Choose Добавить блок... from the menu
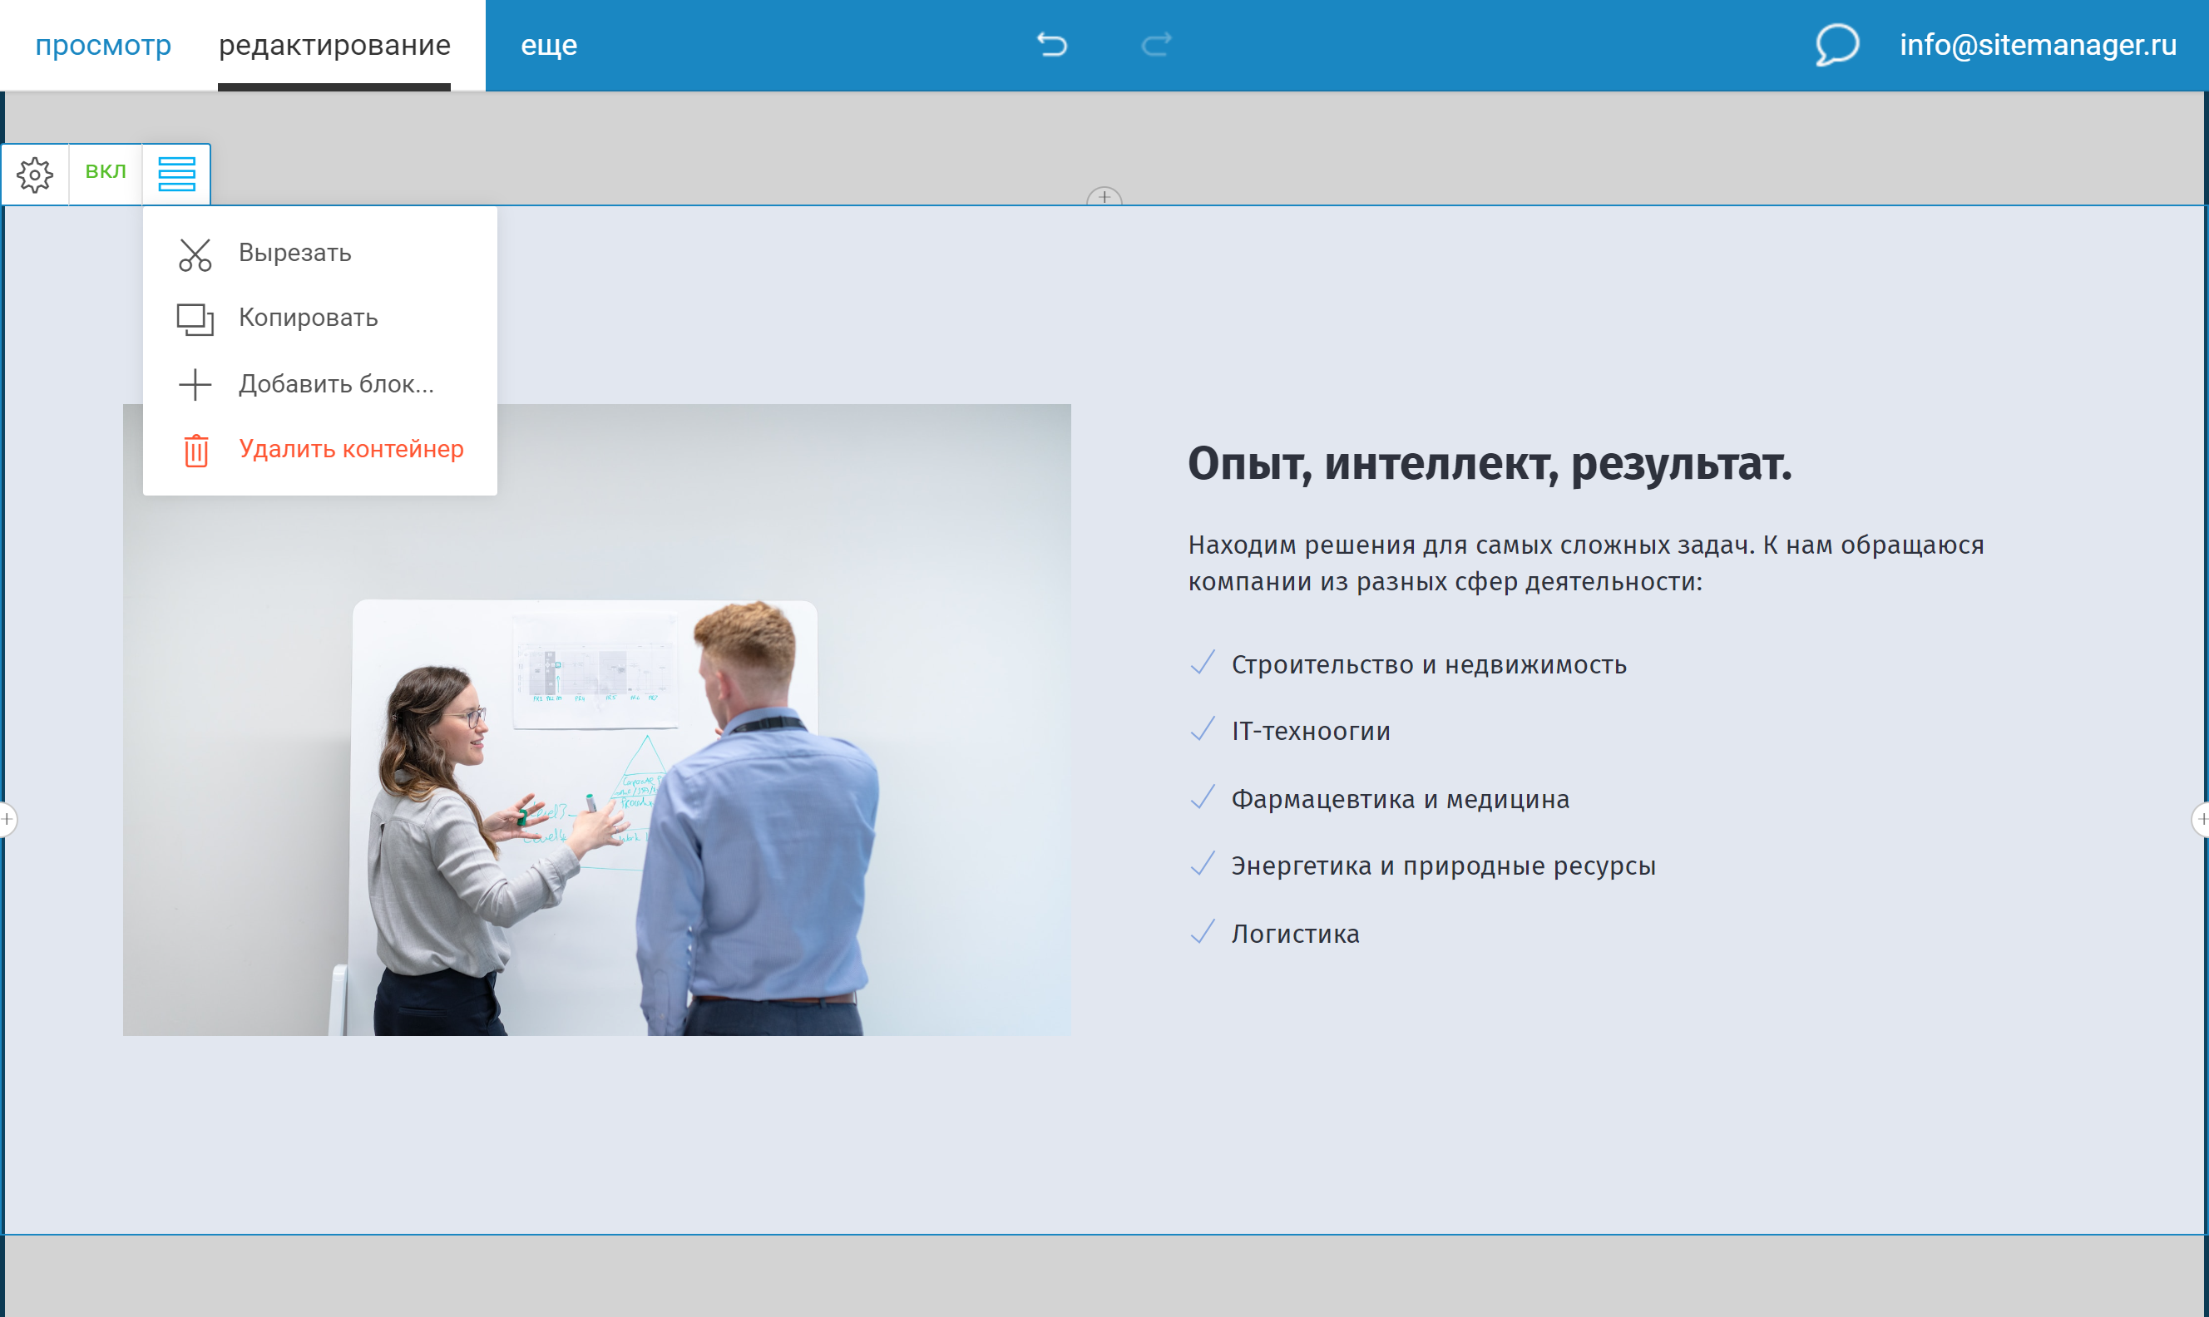The width and height of the screenshot is (2209, 1317). coord(336,383)
